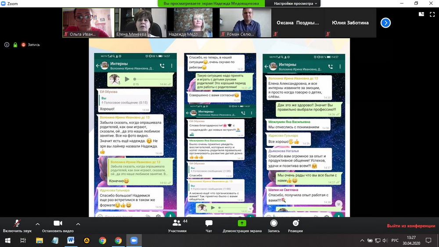The image size is (439, 247).
Task: Show next participants with blue arrow
Action: (x=385, y=23)
